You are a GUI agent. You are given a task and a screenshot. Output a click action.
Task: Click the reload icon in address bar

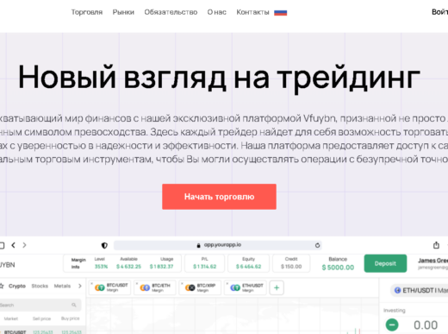317,245
